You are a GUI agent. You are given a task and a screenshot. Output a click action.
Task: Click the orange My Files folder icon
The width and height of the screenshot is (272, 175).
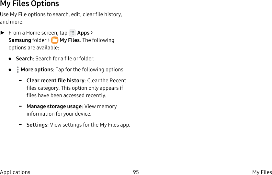55,40
